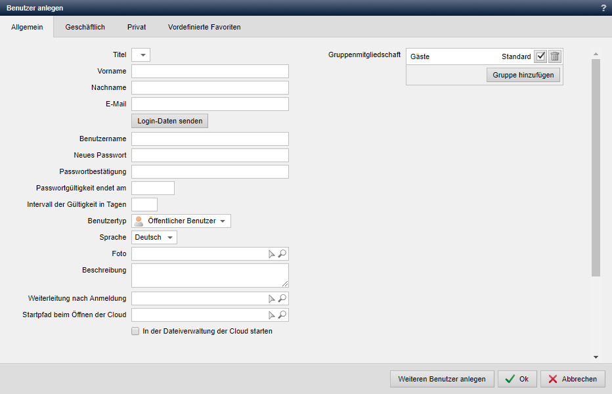The image size is (612, 394).
Task: Click the Vorname input field
Action: click(210, 72)
